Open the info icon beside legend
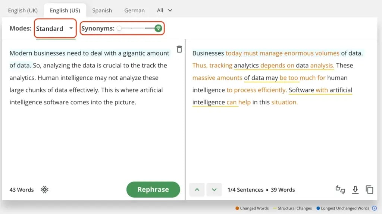382x214 pixels. coord(375,208)
